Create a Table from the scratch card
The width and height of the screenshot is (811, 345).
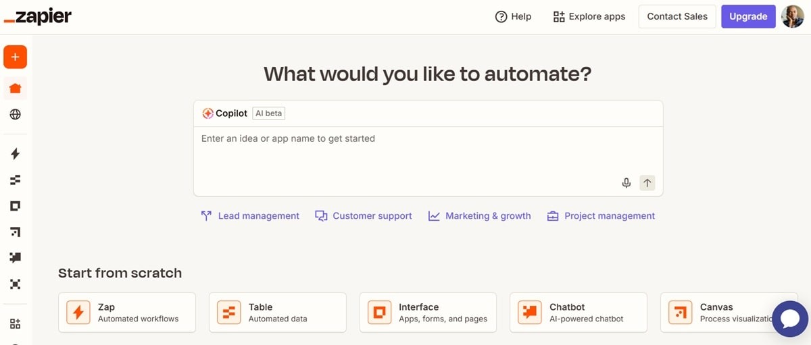(278, 313)
